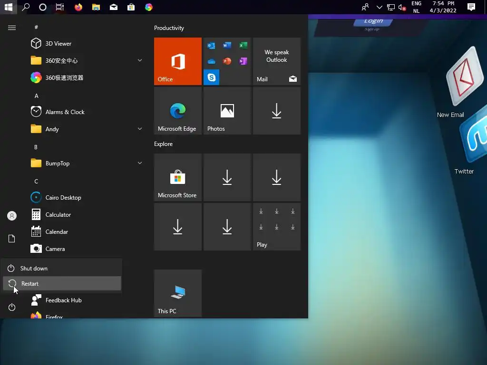The width and height of the screenshot is (487, 365).
Task: Click the Power button in Start sidebar
Action: click(x=12, y=307)
